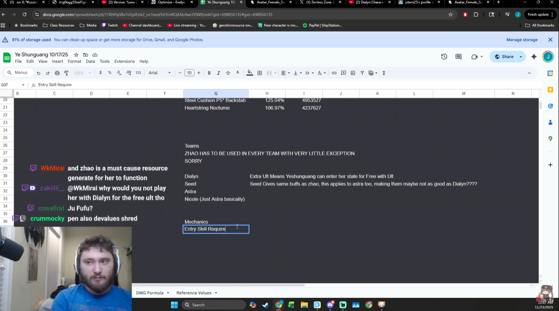Insert chart toolbar icon

[353, 73]
